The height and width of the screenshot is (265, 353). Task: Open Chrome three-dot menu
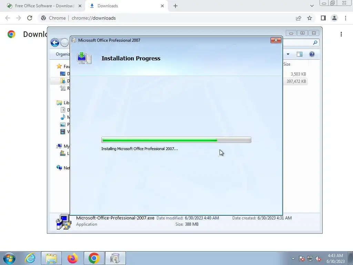coord(345,18)
